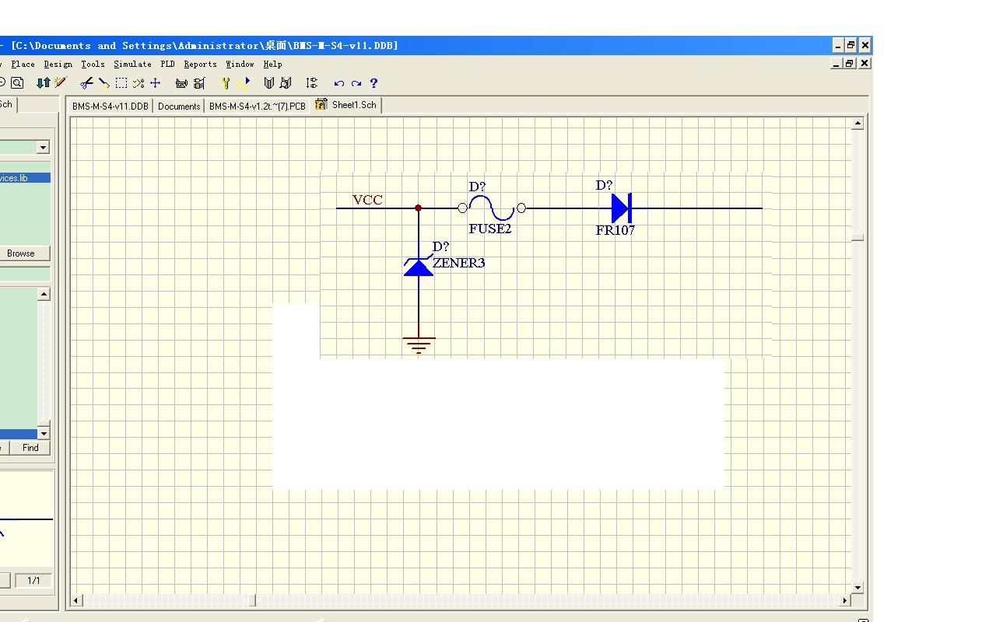The height and width of the screenshot is (622, 996).
Task: Click the add/remove library book icon
Action: 269,82
